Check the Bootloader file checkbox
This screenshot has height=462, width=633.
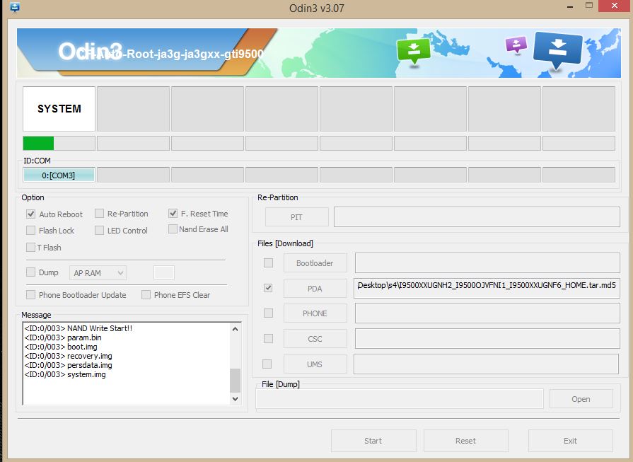click(x=268, y=263)
